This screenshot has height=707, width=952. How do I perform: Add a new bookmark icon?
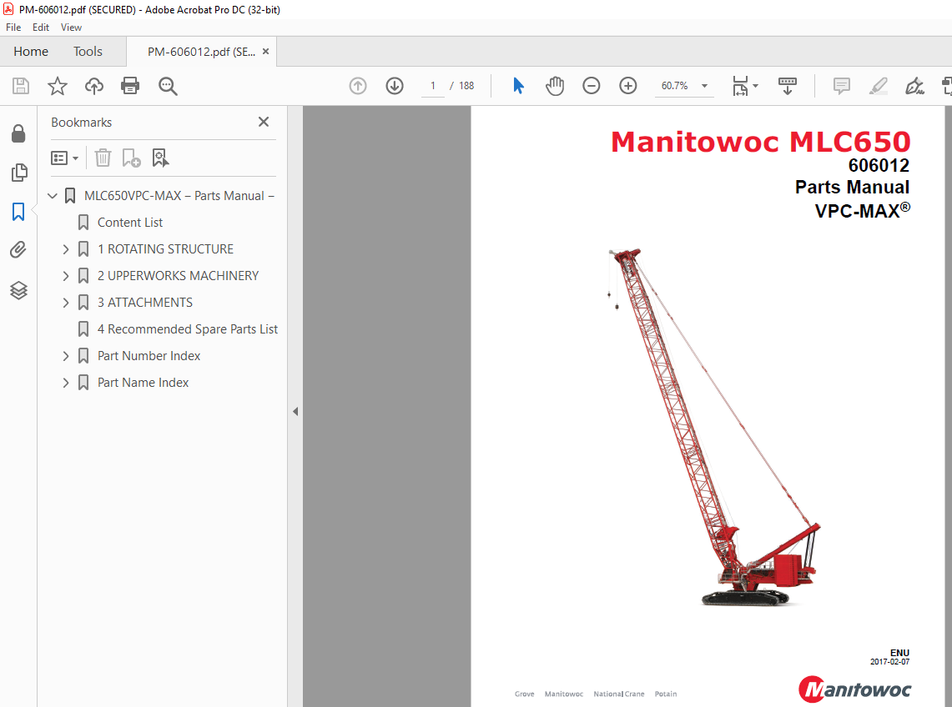[x=131, y=158]
